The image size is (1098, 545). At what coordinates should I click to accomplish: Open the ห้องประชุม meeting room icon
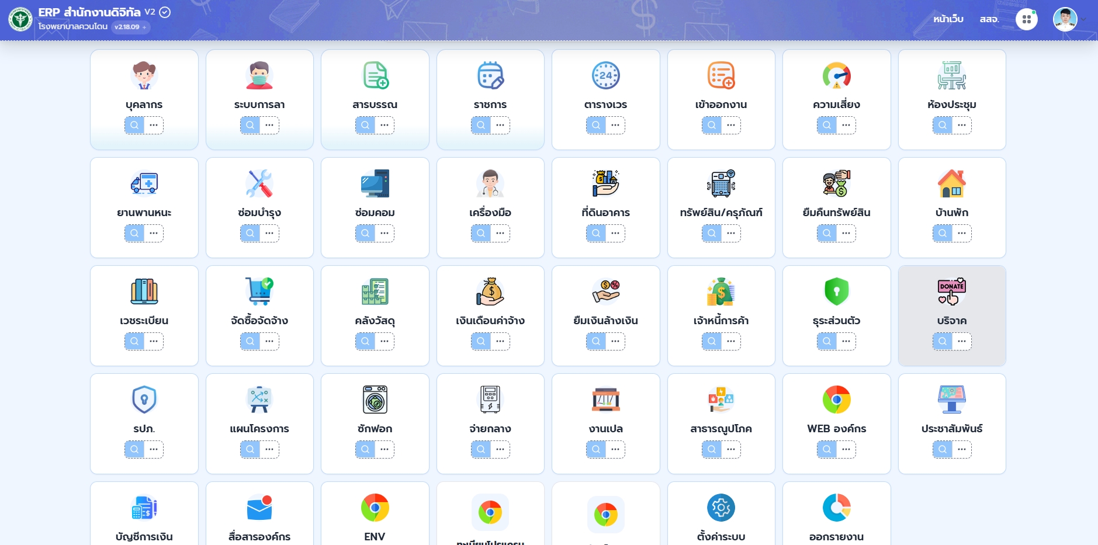pyautogui.click(x=952, y=75)
